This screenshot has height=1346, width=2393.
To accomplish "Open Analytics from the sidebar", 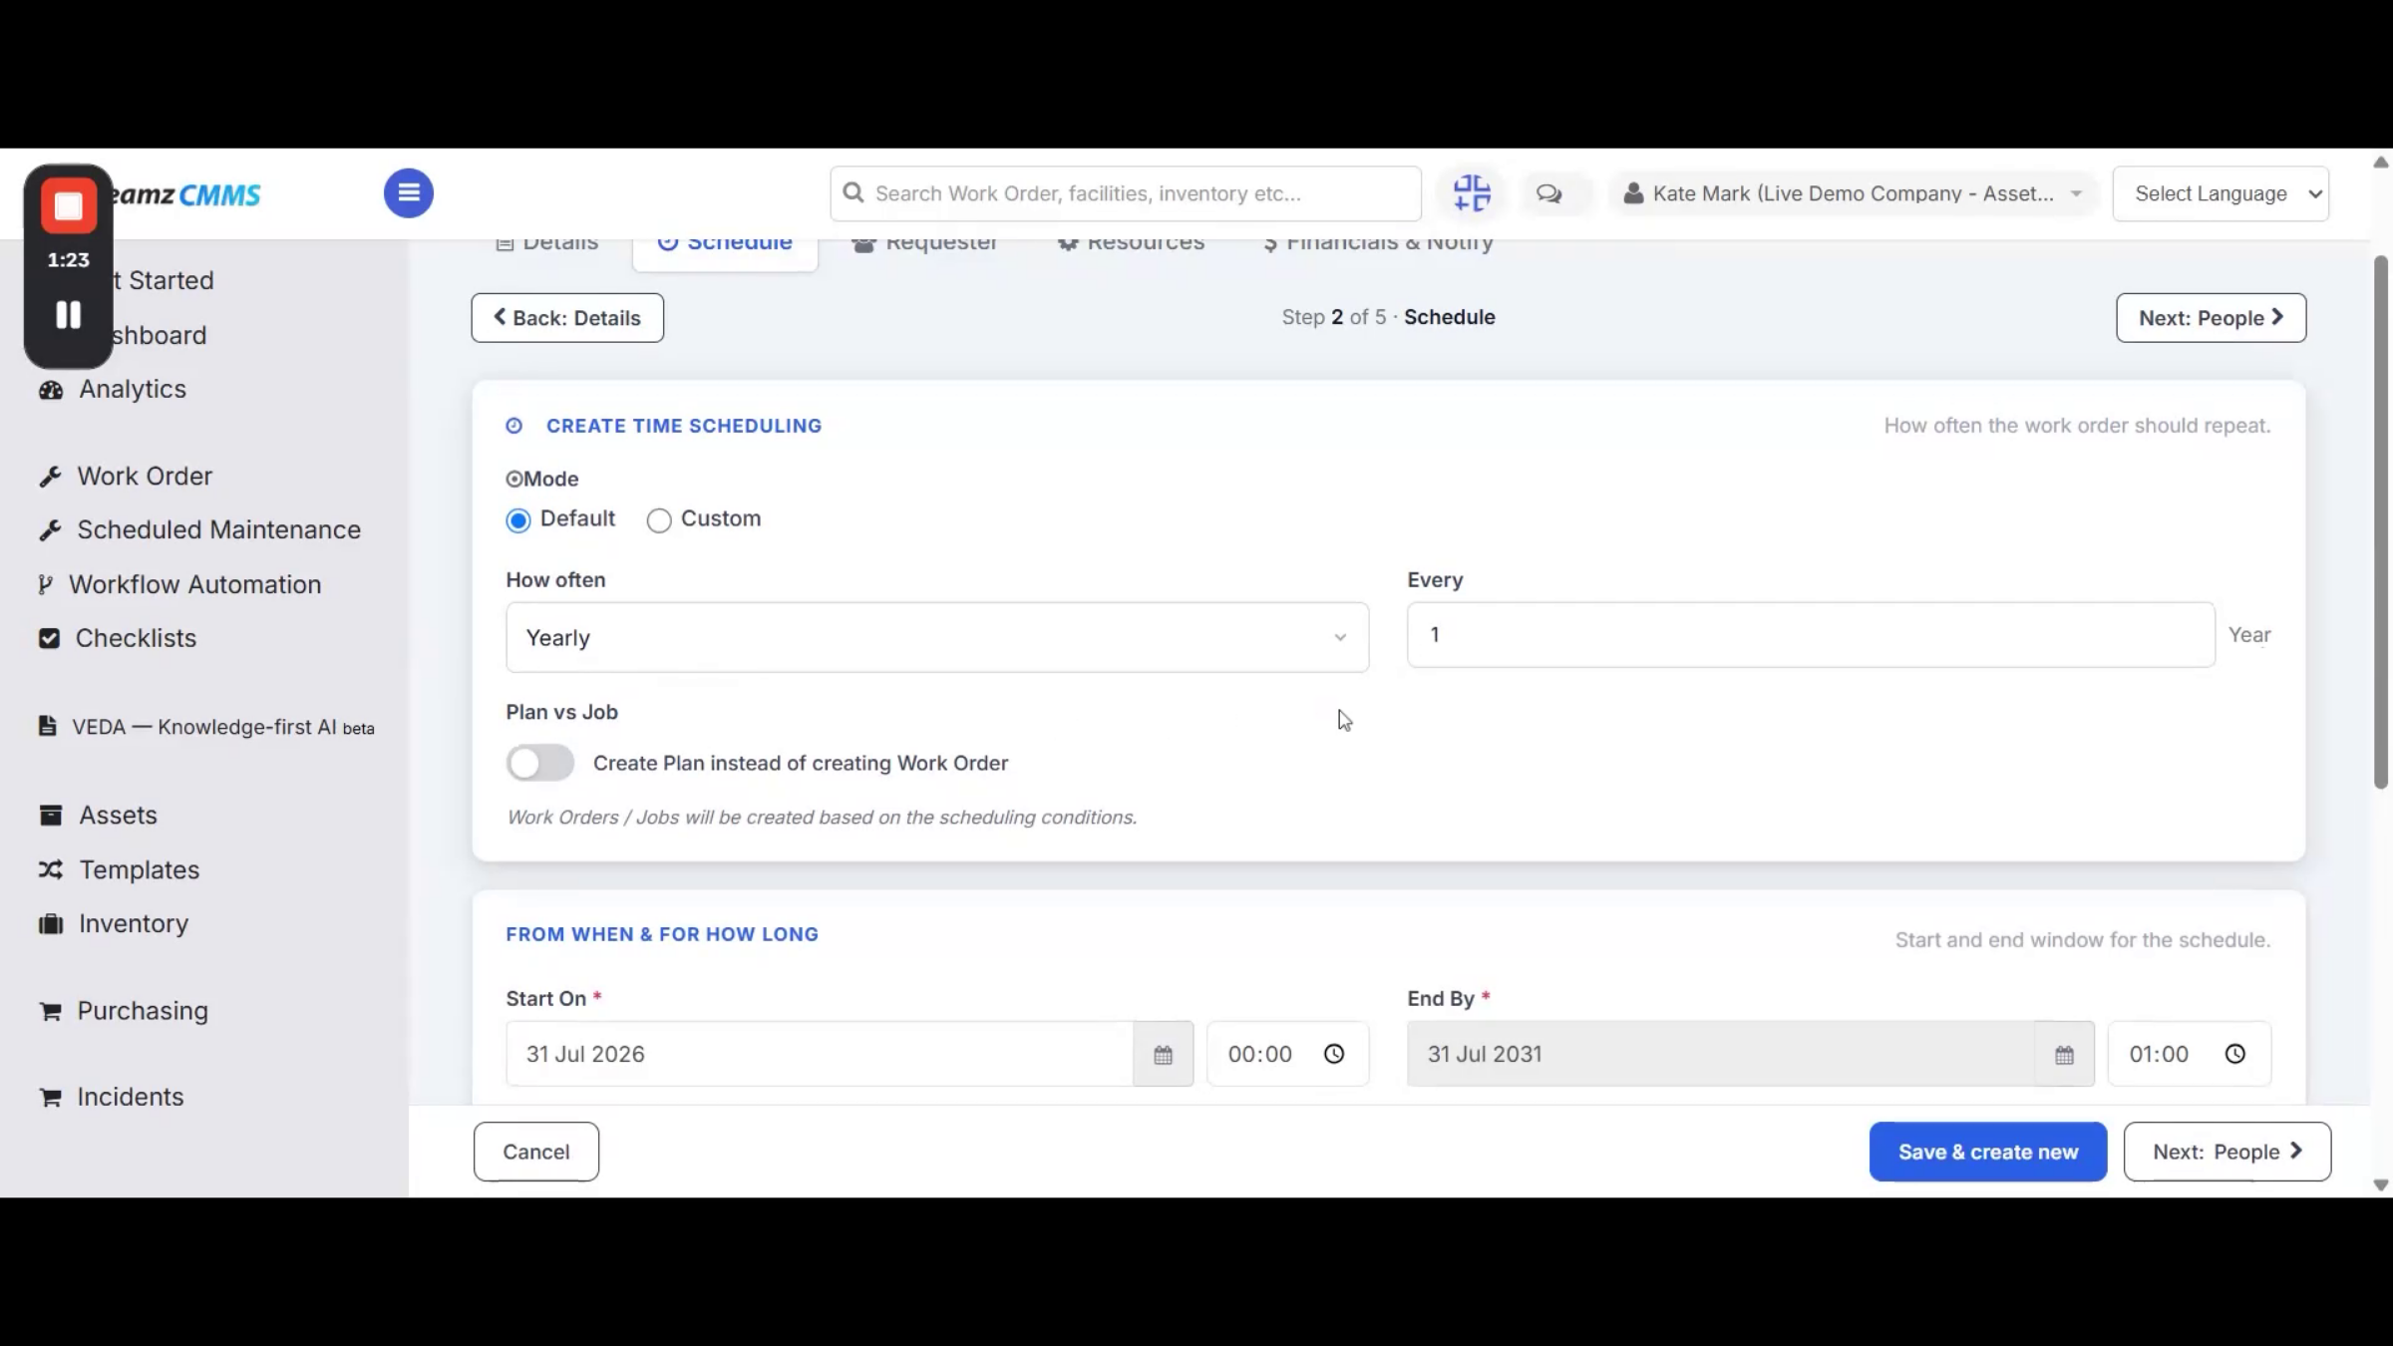I will (133, 389).
